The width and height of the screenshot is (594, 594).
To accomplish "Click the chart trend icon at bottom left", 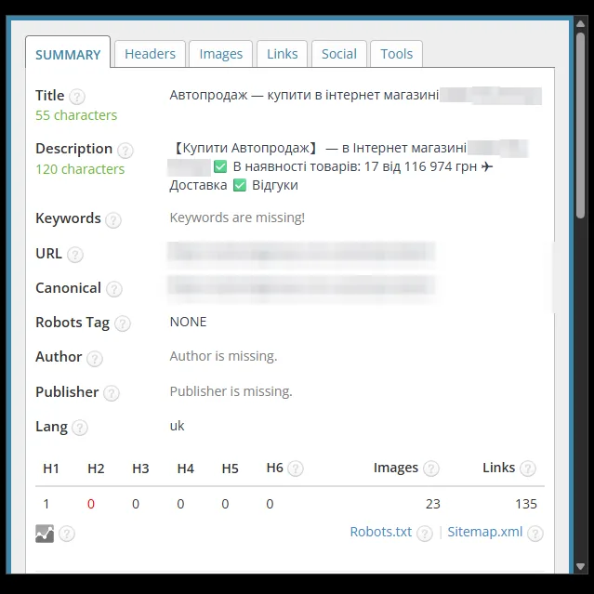I will tap(45, 534).
